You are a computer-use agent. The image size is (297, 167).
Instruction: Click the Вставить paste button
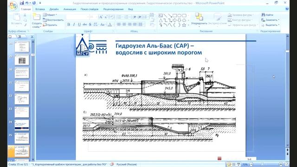[16, 19]
